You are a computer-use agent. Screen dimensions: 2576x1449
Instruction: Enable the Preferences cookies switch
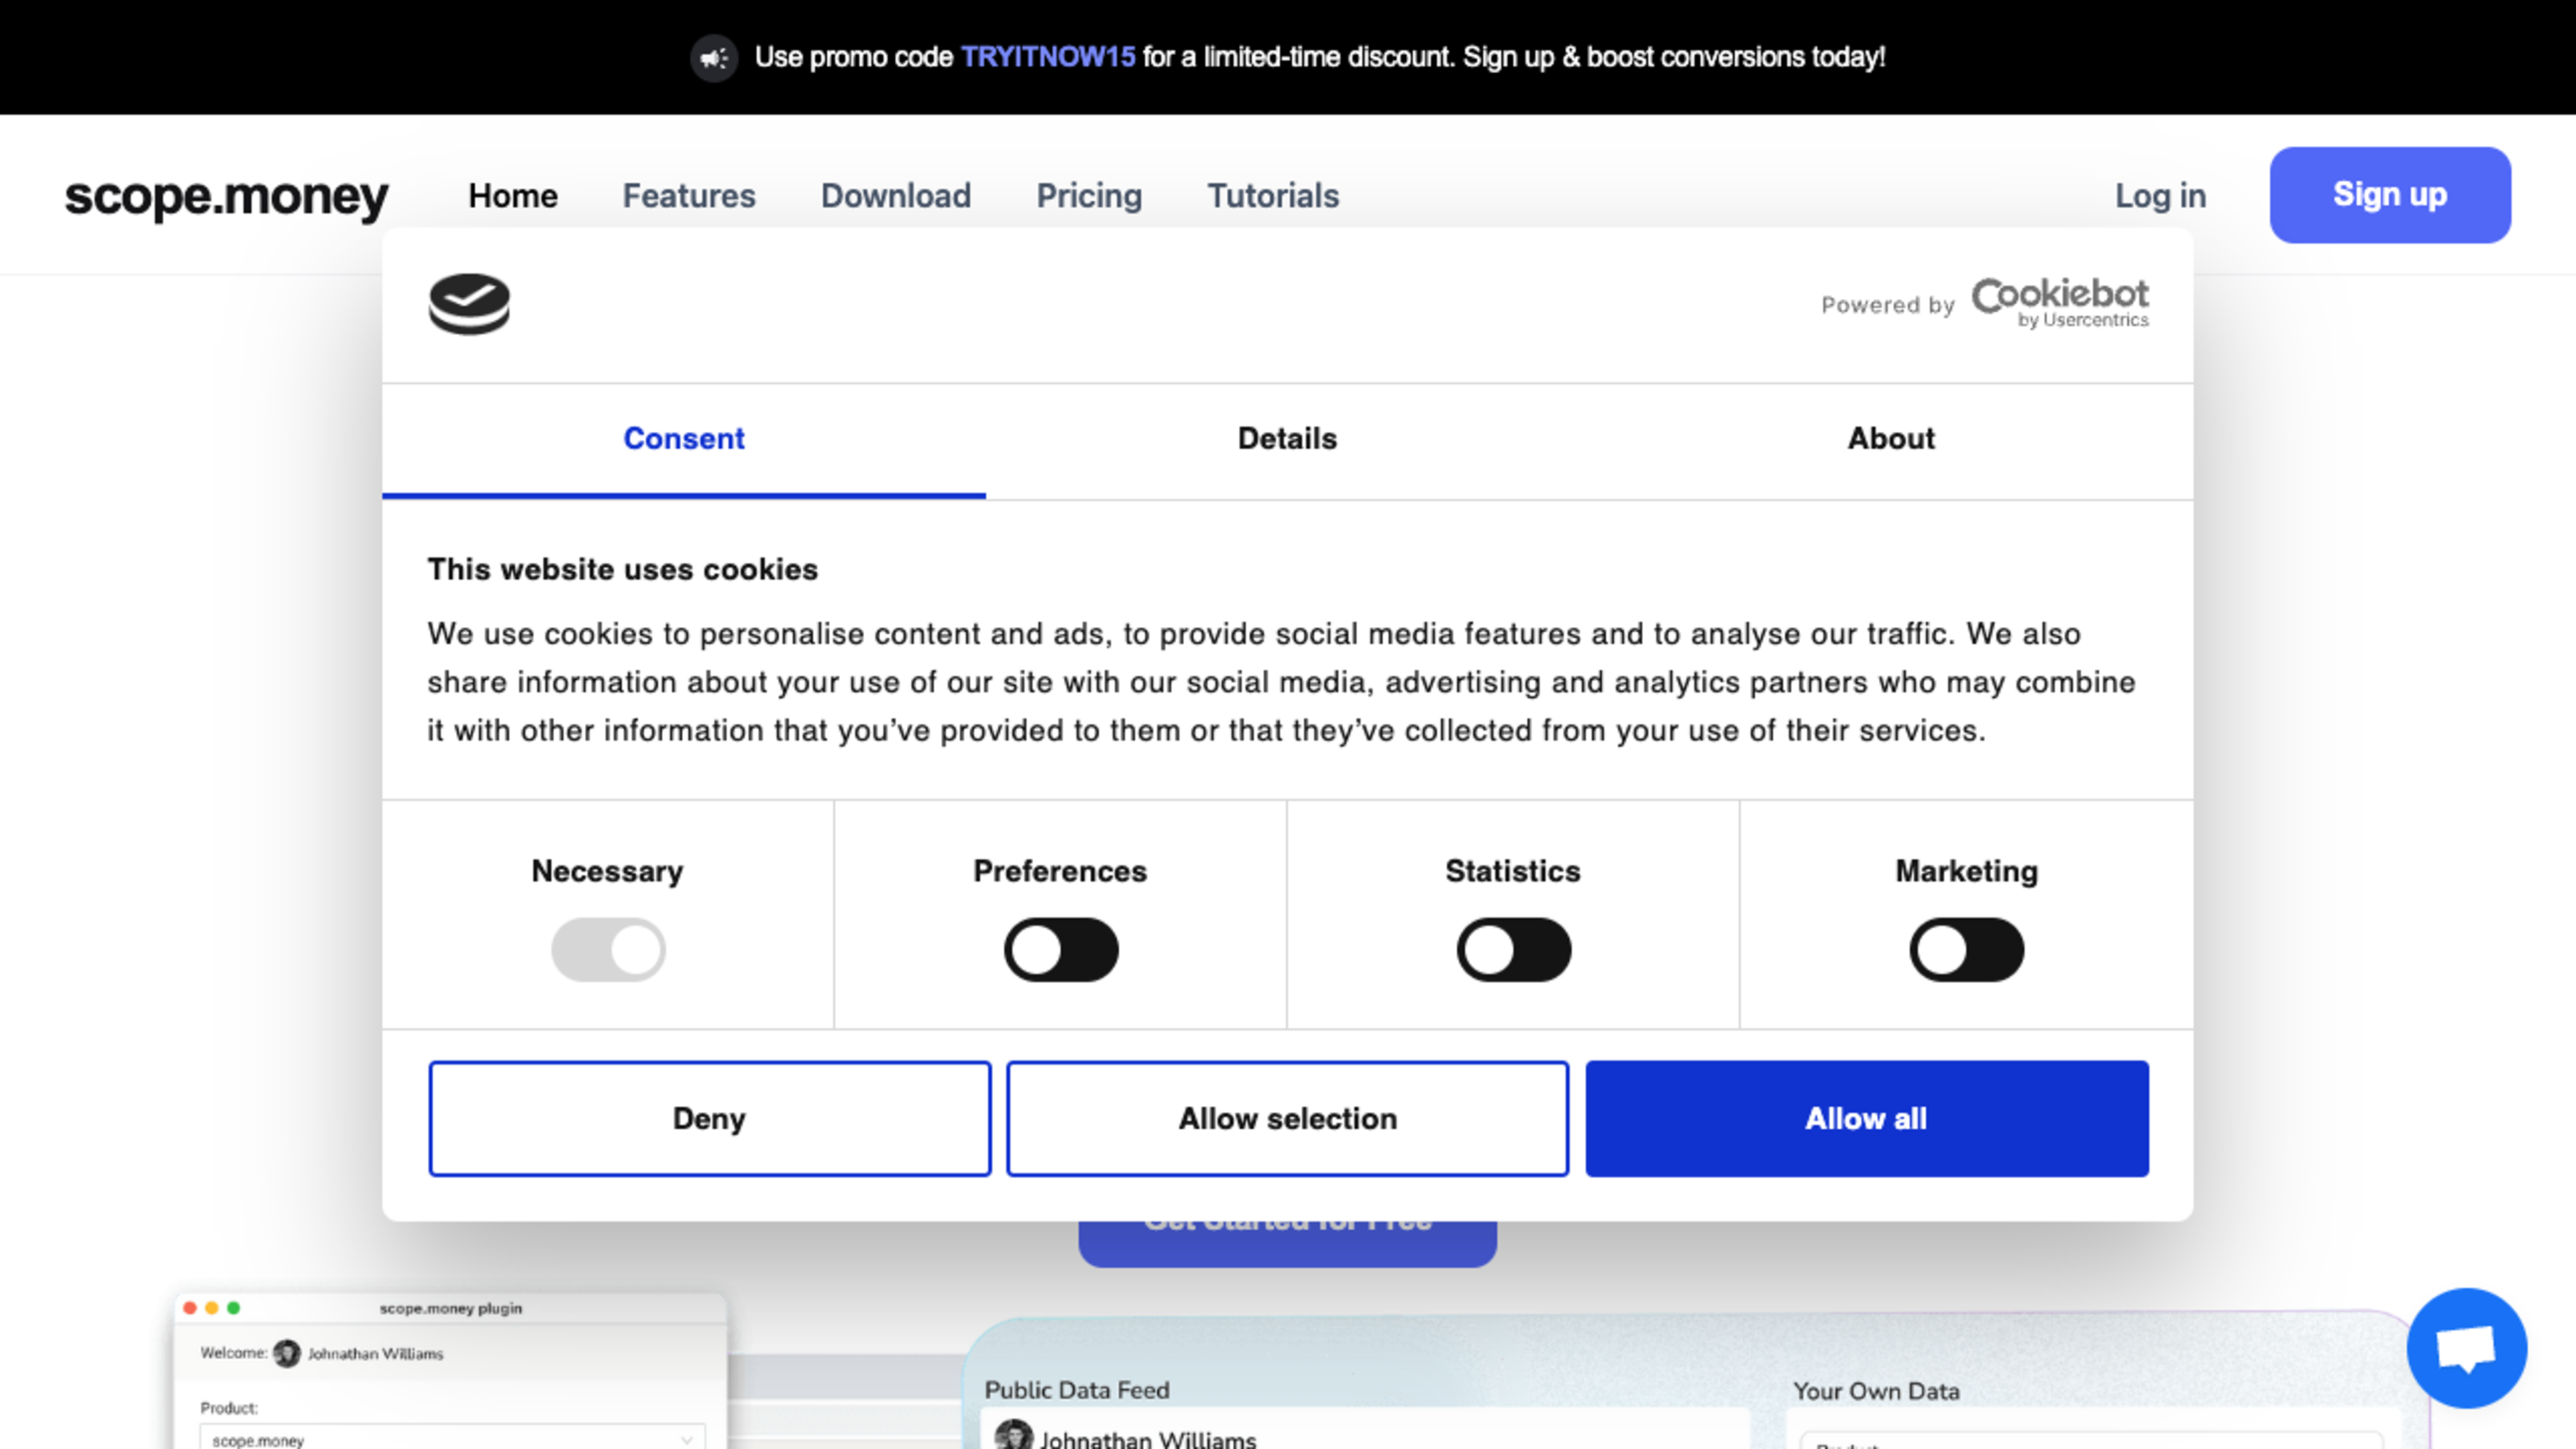pyautogui.click(x=1061, y=949)
